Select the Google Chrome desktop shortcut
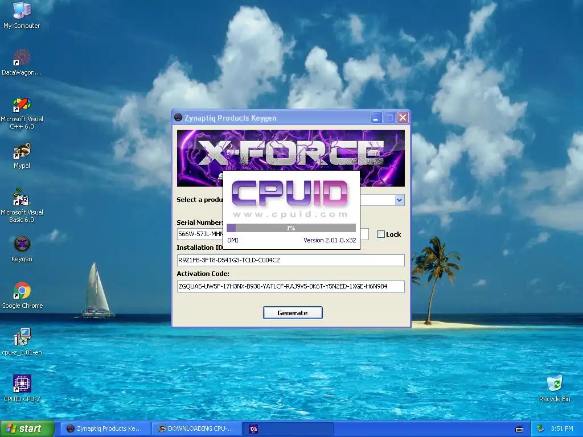Image resolution: width=583 pixels, height=437 pixels. coord(22,295)
